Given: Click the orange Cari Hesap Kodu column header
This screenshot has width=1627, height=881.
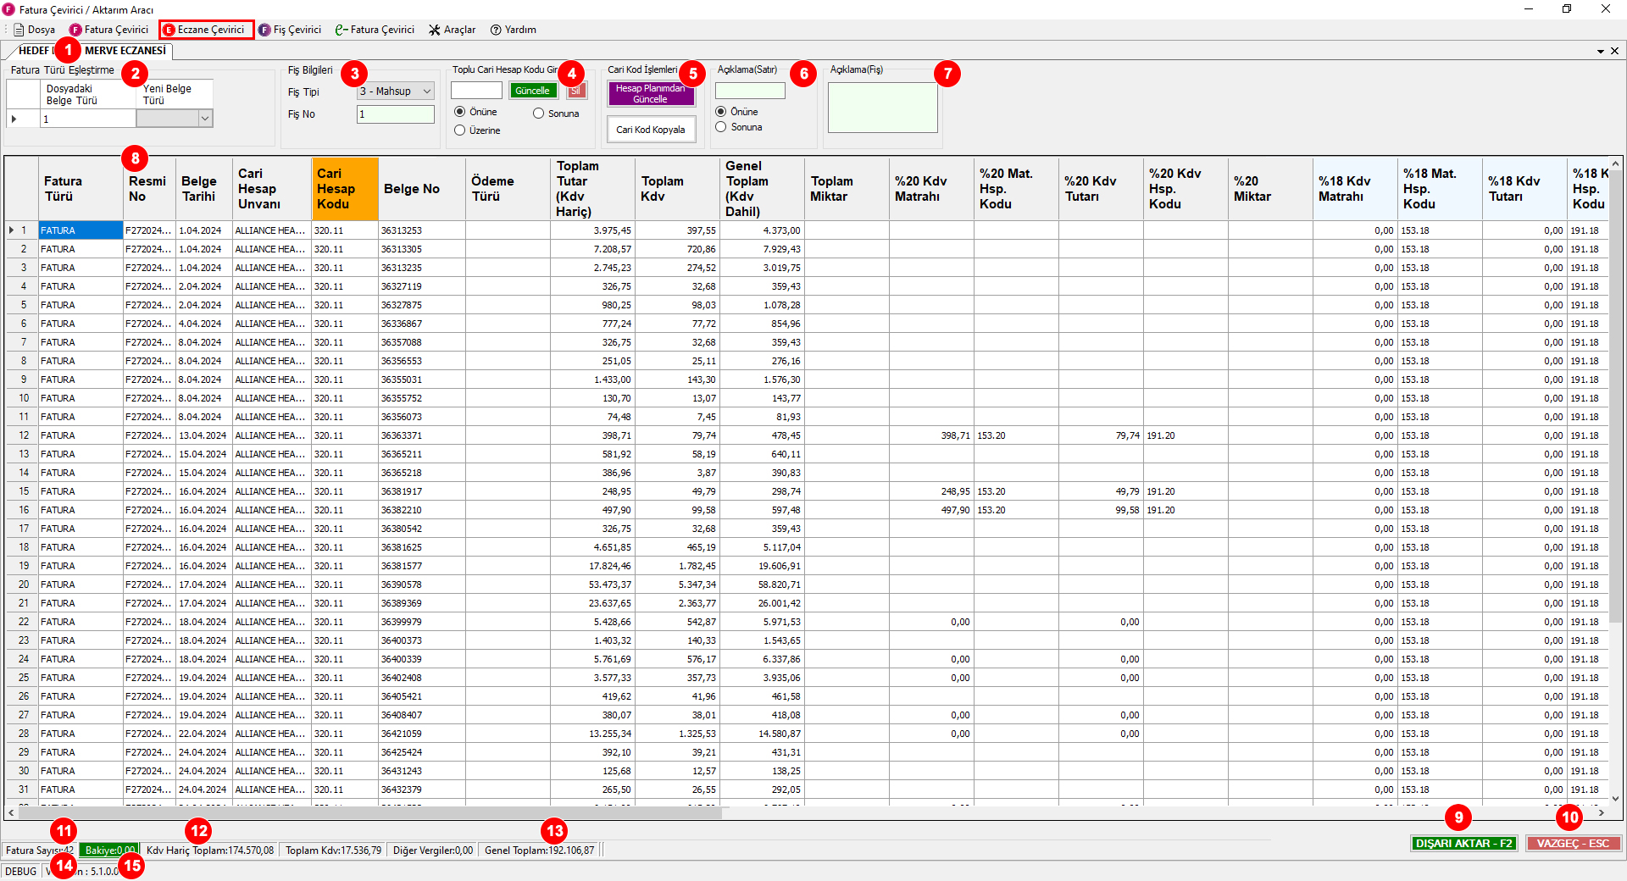Looking at the screenshot, I should [345, 189].
